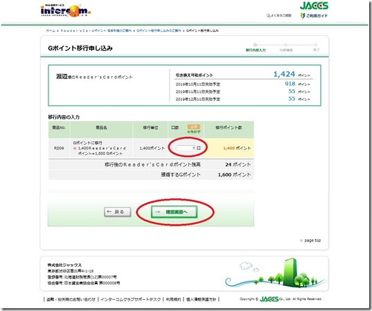Jump to page top link
This screenshot has height=311, width=372.
point(310,241)
